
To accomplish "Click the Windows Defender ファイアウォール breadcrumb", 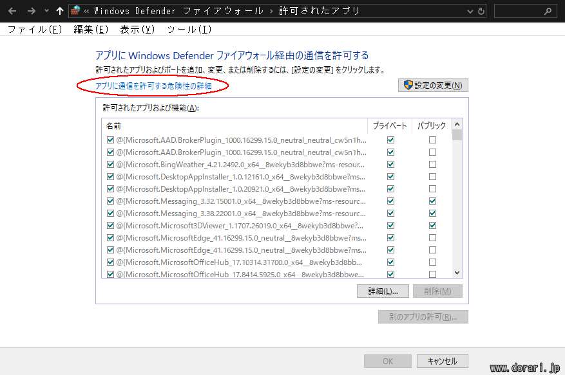I will pyautogui.click(x=178, y=11).
